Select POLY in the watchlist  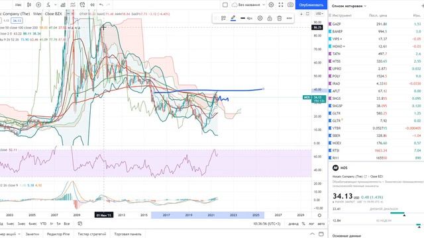point(376,76)
